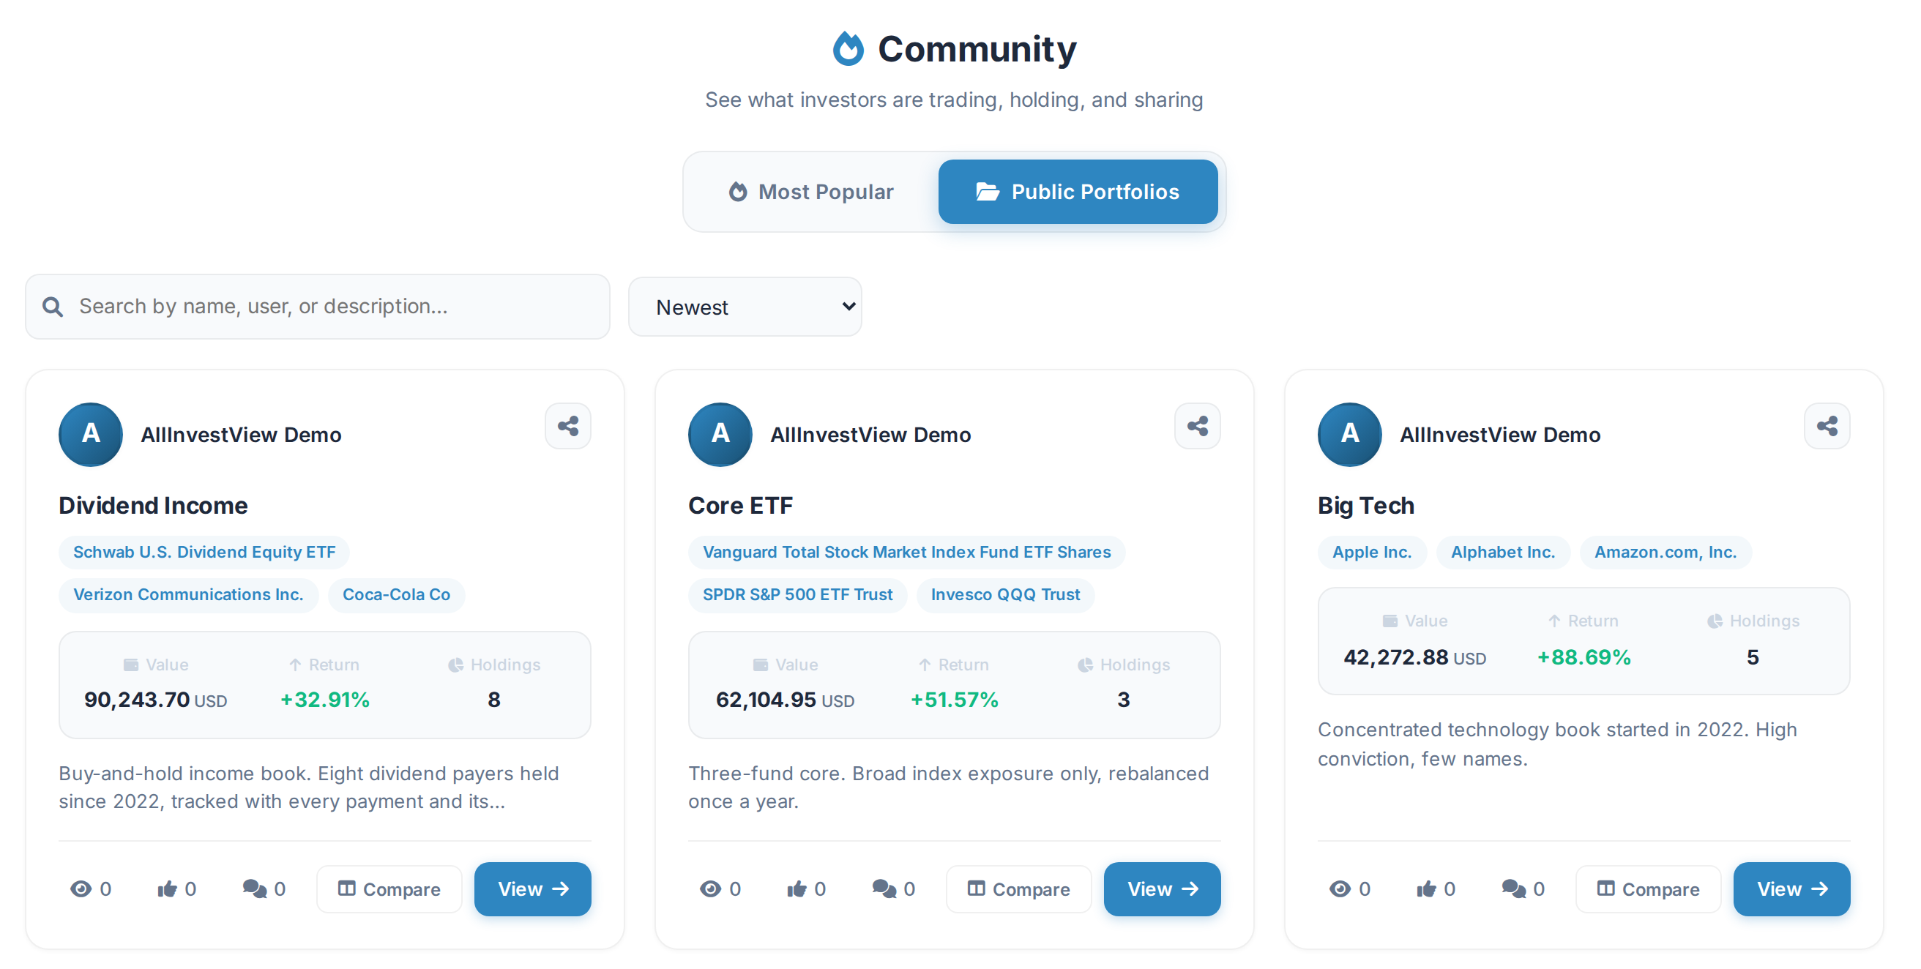Click views eye icon on Big Tech card
This screenshot has height=969, width=1921.
pyautogui.click(x=1340, y=888)
